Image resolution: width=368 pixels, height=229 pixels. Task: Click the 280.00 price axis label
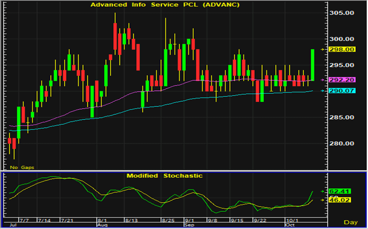(x=343, y=143)
